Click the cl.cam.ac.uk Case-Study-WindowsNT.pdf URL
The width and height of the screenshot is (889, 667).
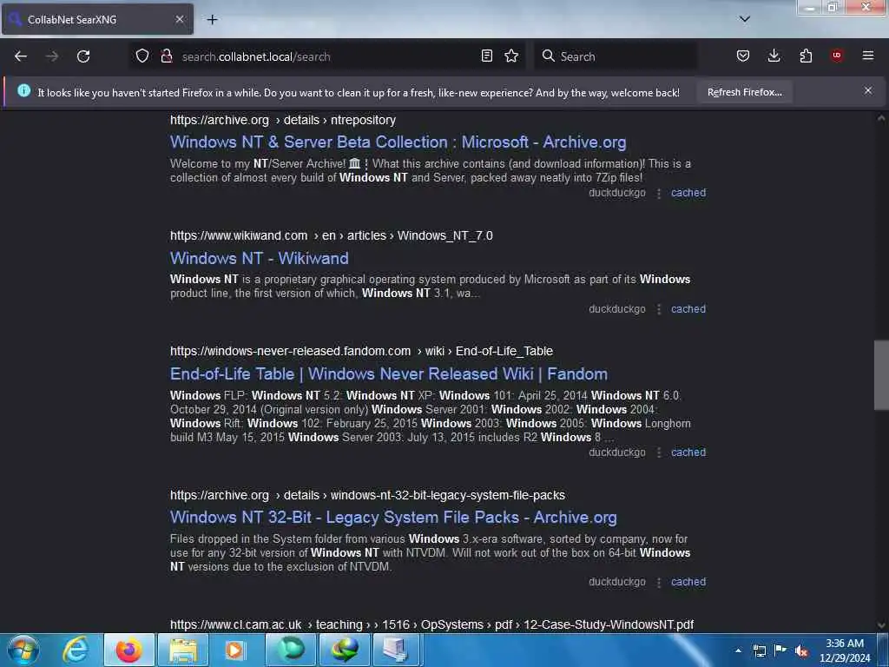pos(432,624)
